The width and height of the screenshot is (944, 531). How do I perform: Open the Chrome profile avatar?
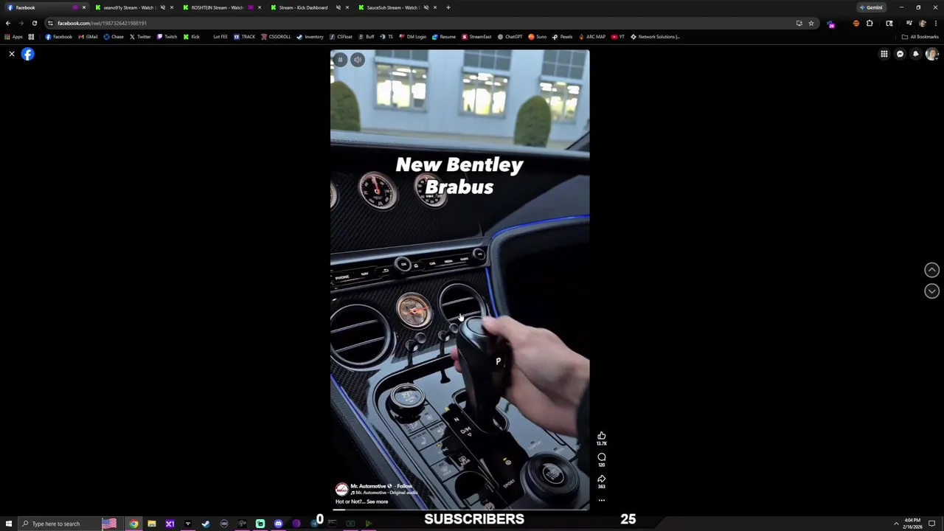[922, 23]
